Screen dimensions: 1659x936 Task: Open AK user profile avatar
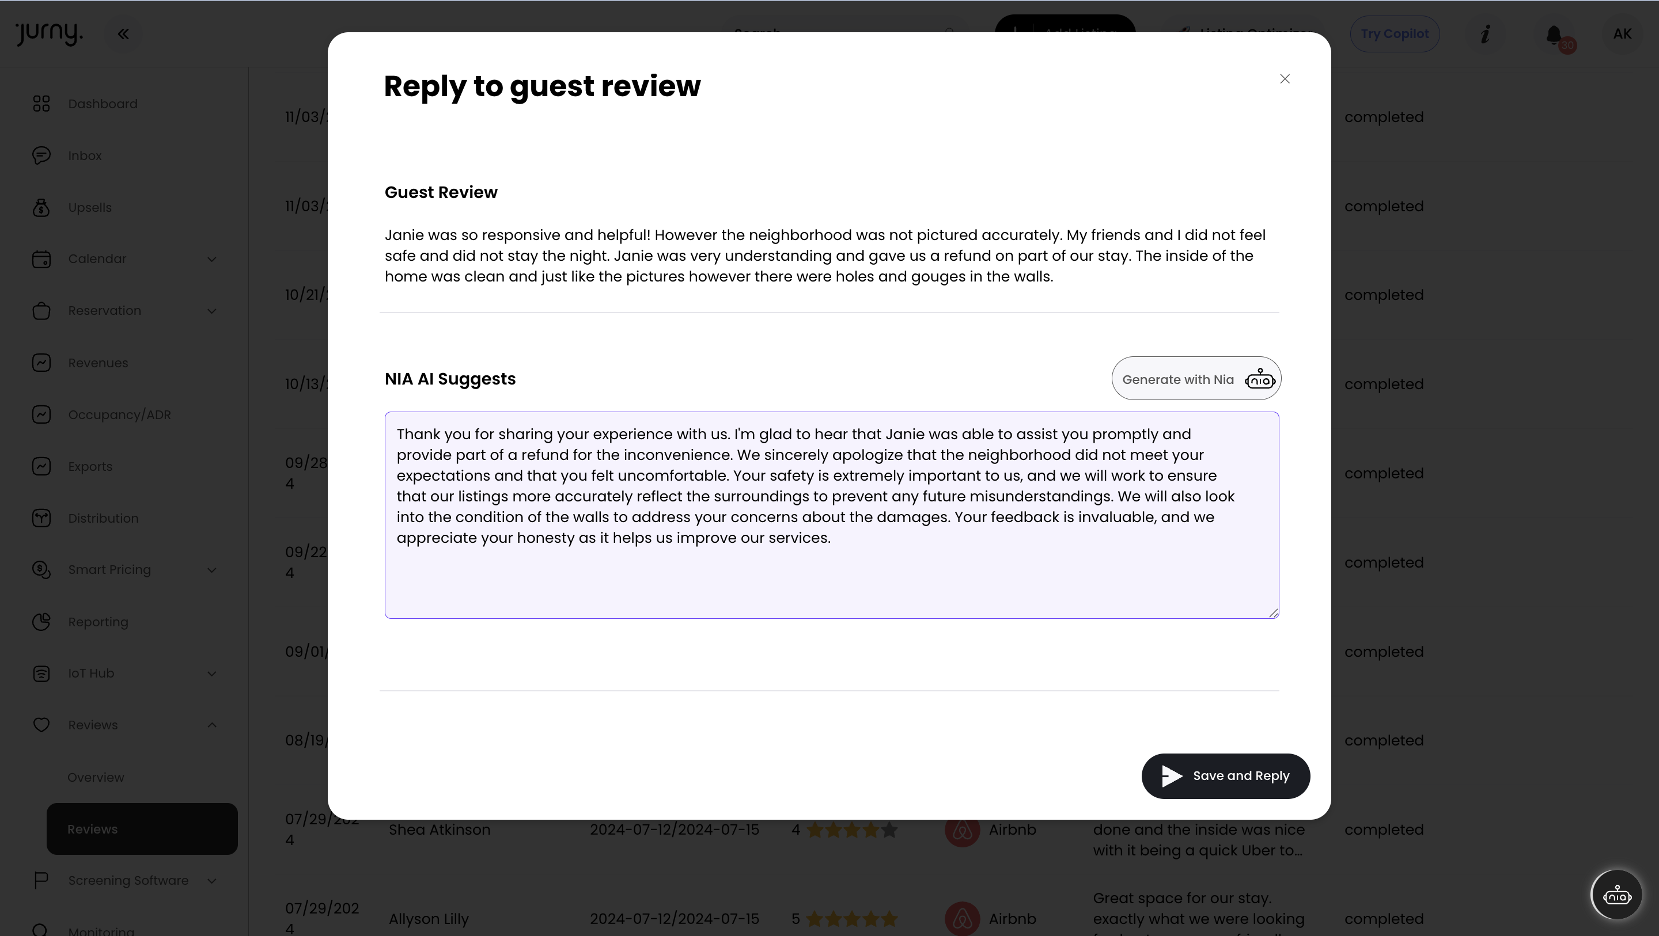pos(1622,34)
